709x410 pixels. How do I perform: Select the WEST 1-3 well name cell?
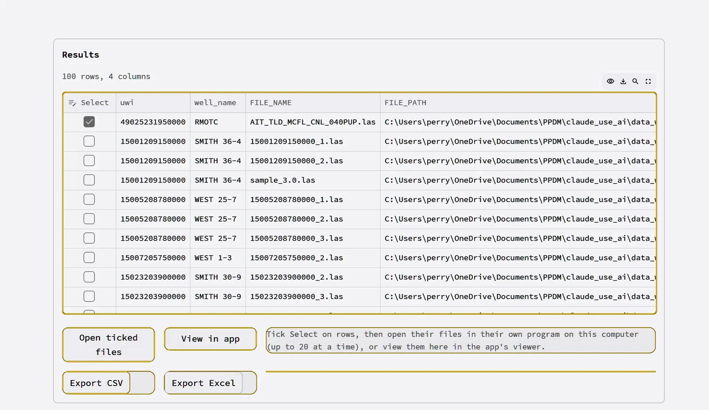218,258
